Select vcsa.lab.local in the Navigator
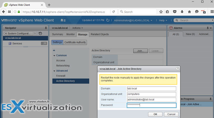The width and height of the screenshot is (214, 118). 25,38
